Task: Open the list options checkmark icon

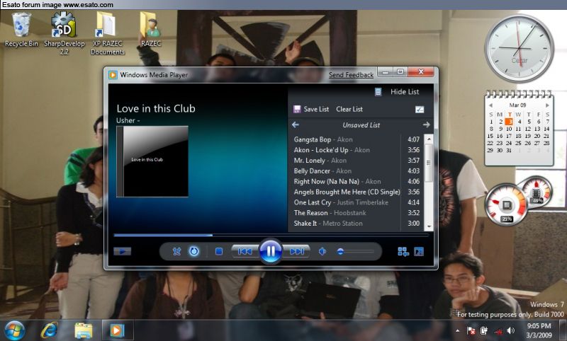Action: coord(420,110)
